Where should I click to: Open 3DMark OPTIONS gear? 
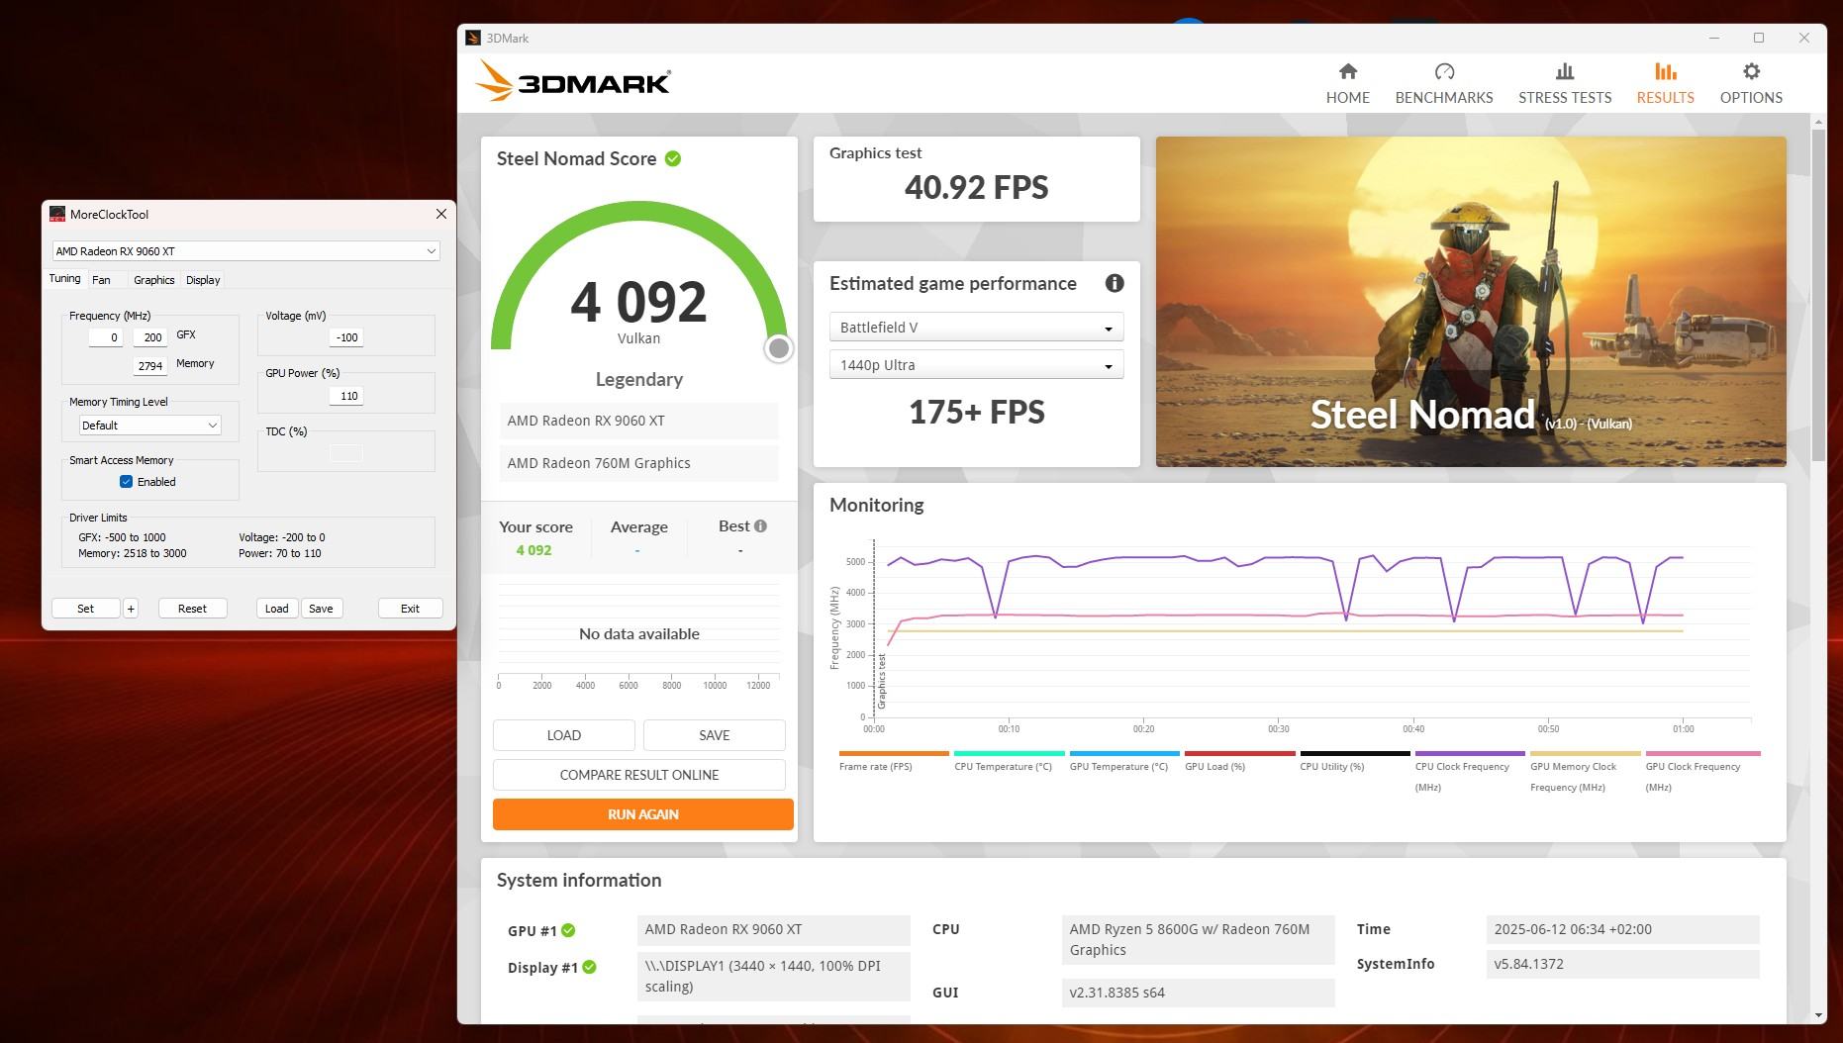[x=1750, y=83]
